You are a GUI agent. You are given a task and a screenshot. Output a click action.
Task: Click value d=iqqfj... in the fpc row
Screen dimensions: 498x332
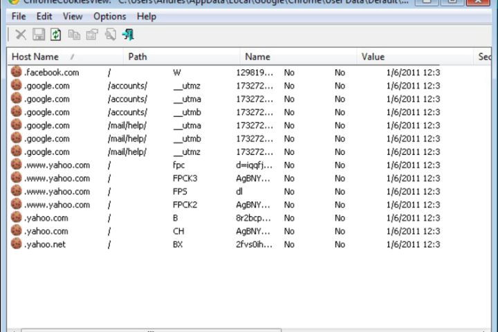pyautogui.click(x=254, y=165)
